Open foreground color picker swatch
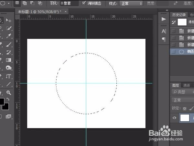 coord(2,102)
